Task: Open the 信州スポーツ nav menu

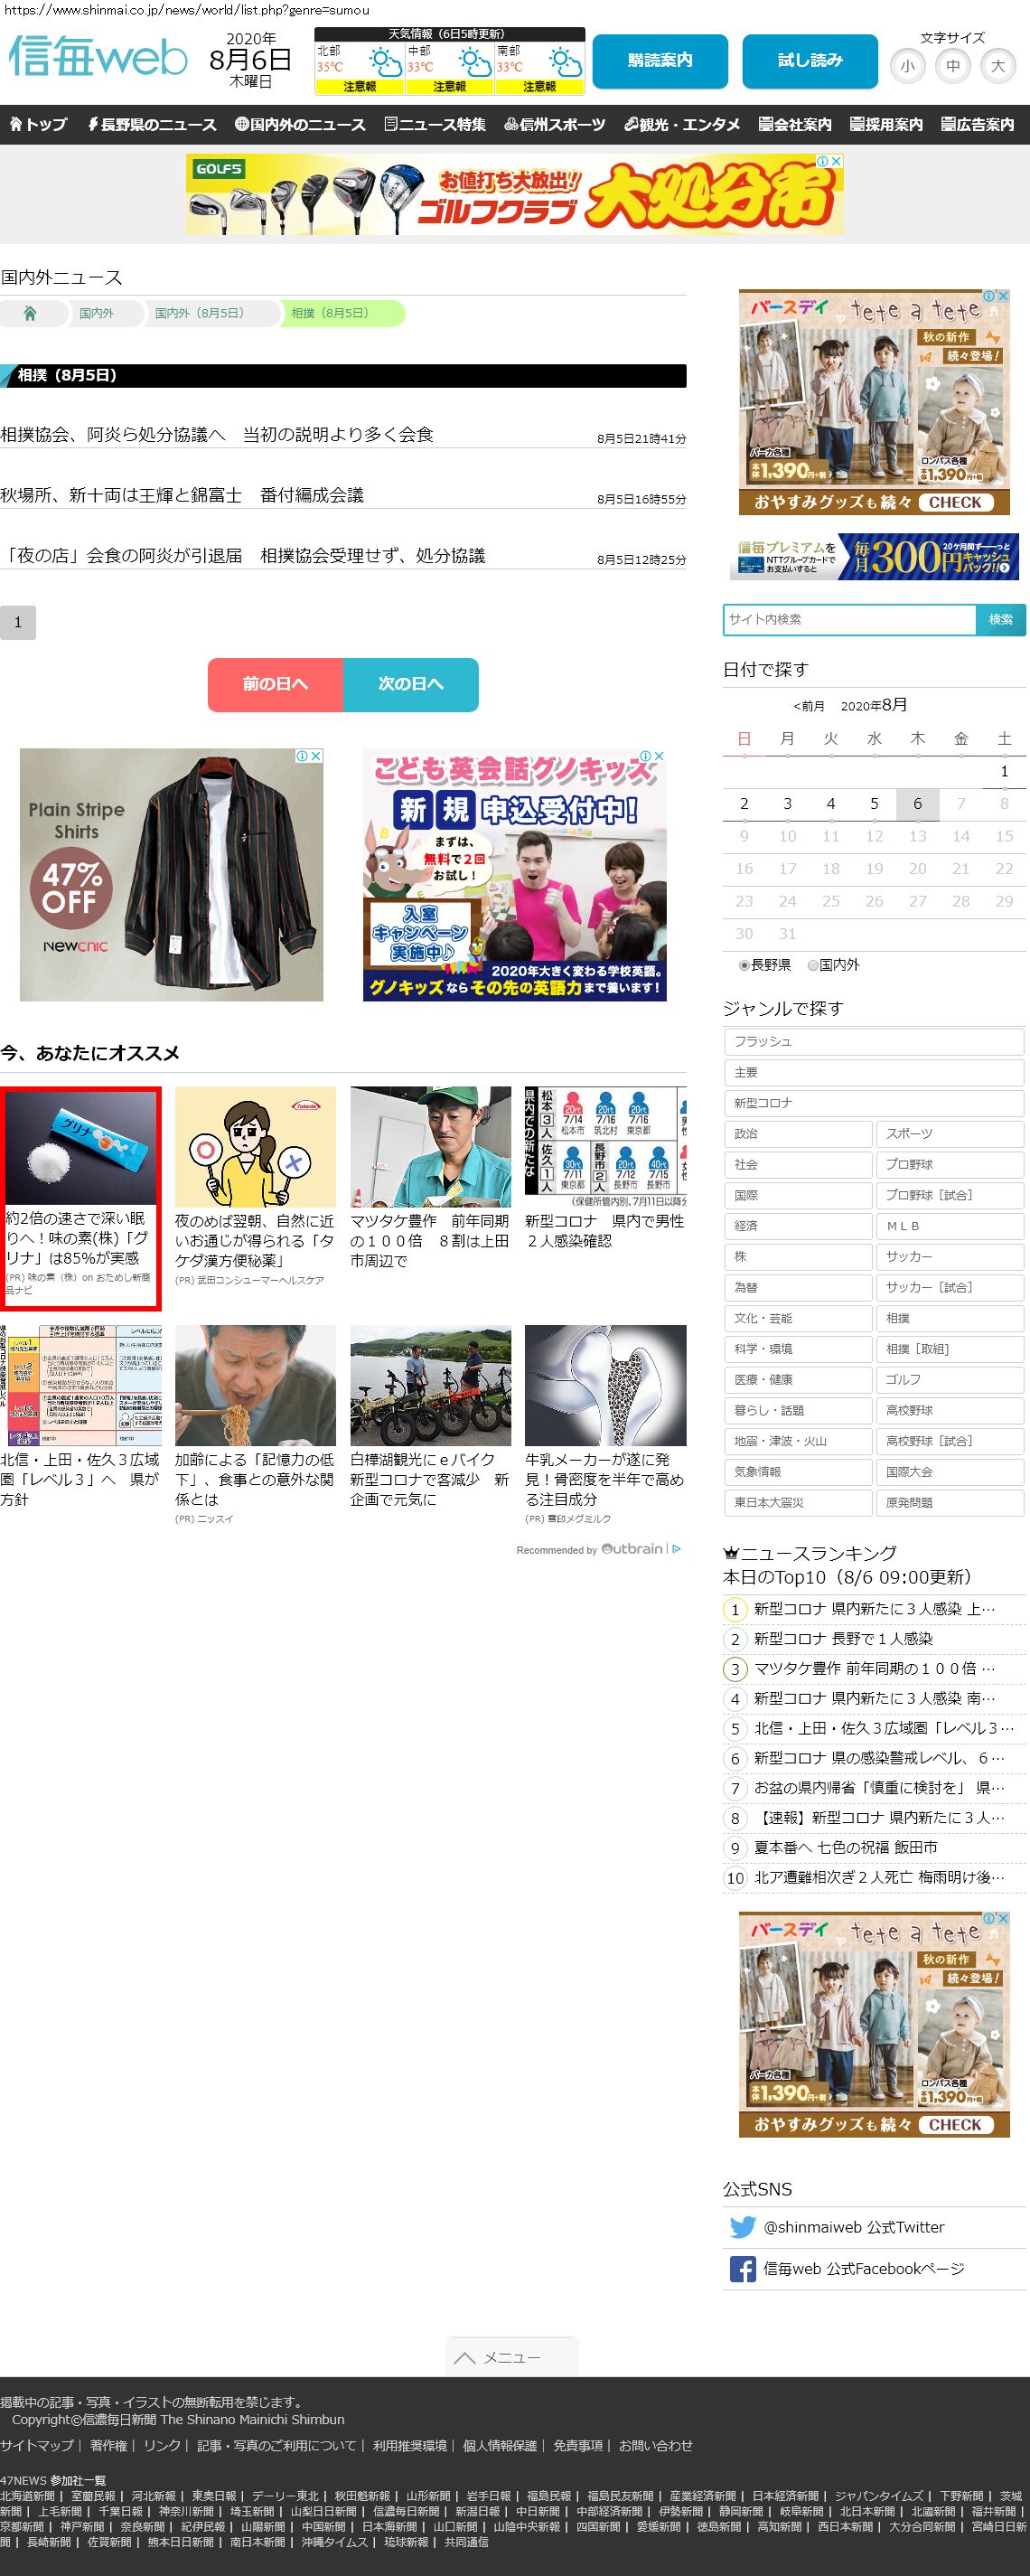Action: click(554, 125)
